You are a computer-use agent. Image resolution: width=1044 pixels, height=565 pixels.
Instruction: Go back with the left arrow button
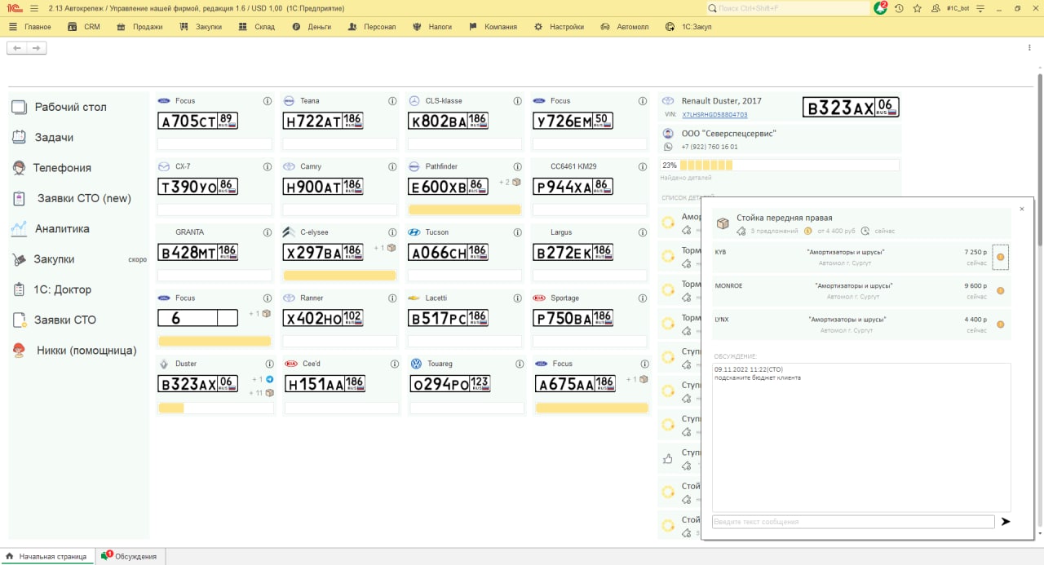(16, 48)
